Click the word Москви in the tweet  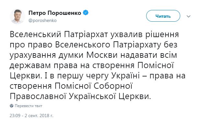point(102,55)
